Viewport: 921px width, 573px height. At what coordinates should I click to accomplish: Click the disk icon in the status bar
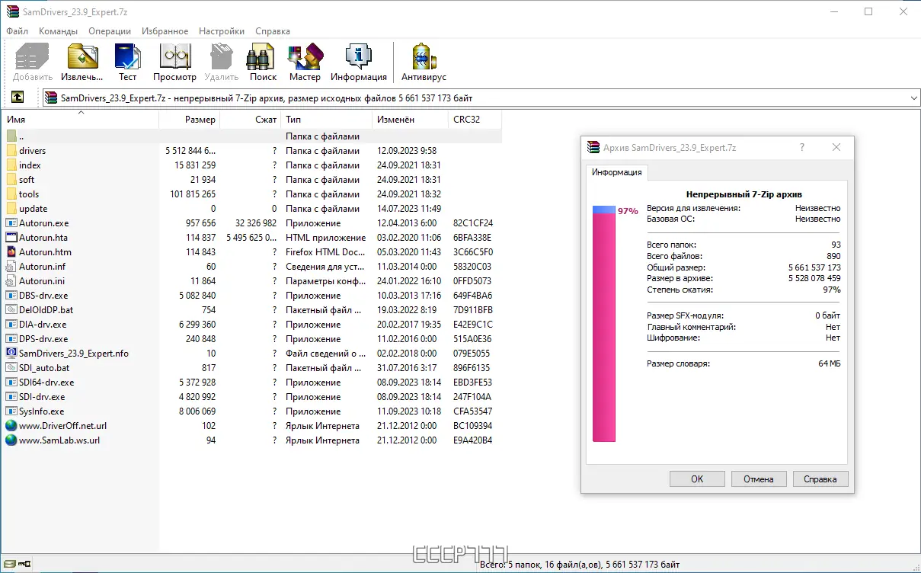point(8,565)
